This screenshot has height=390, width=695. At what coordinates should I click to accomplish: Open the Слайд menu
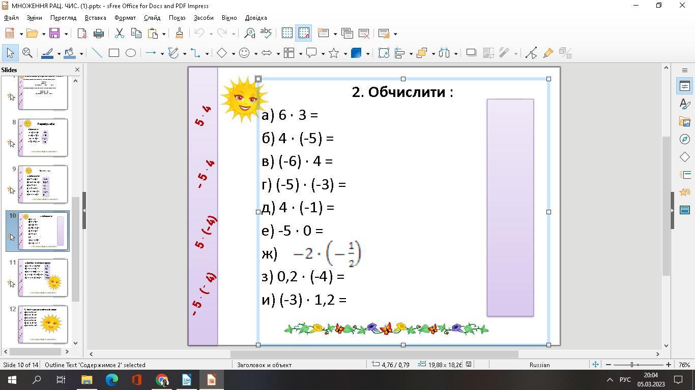152,18
